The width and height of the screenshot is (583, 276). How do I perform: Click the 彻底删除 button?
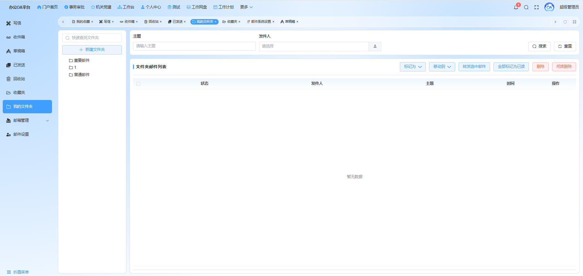[x=564, y=67]
